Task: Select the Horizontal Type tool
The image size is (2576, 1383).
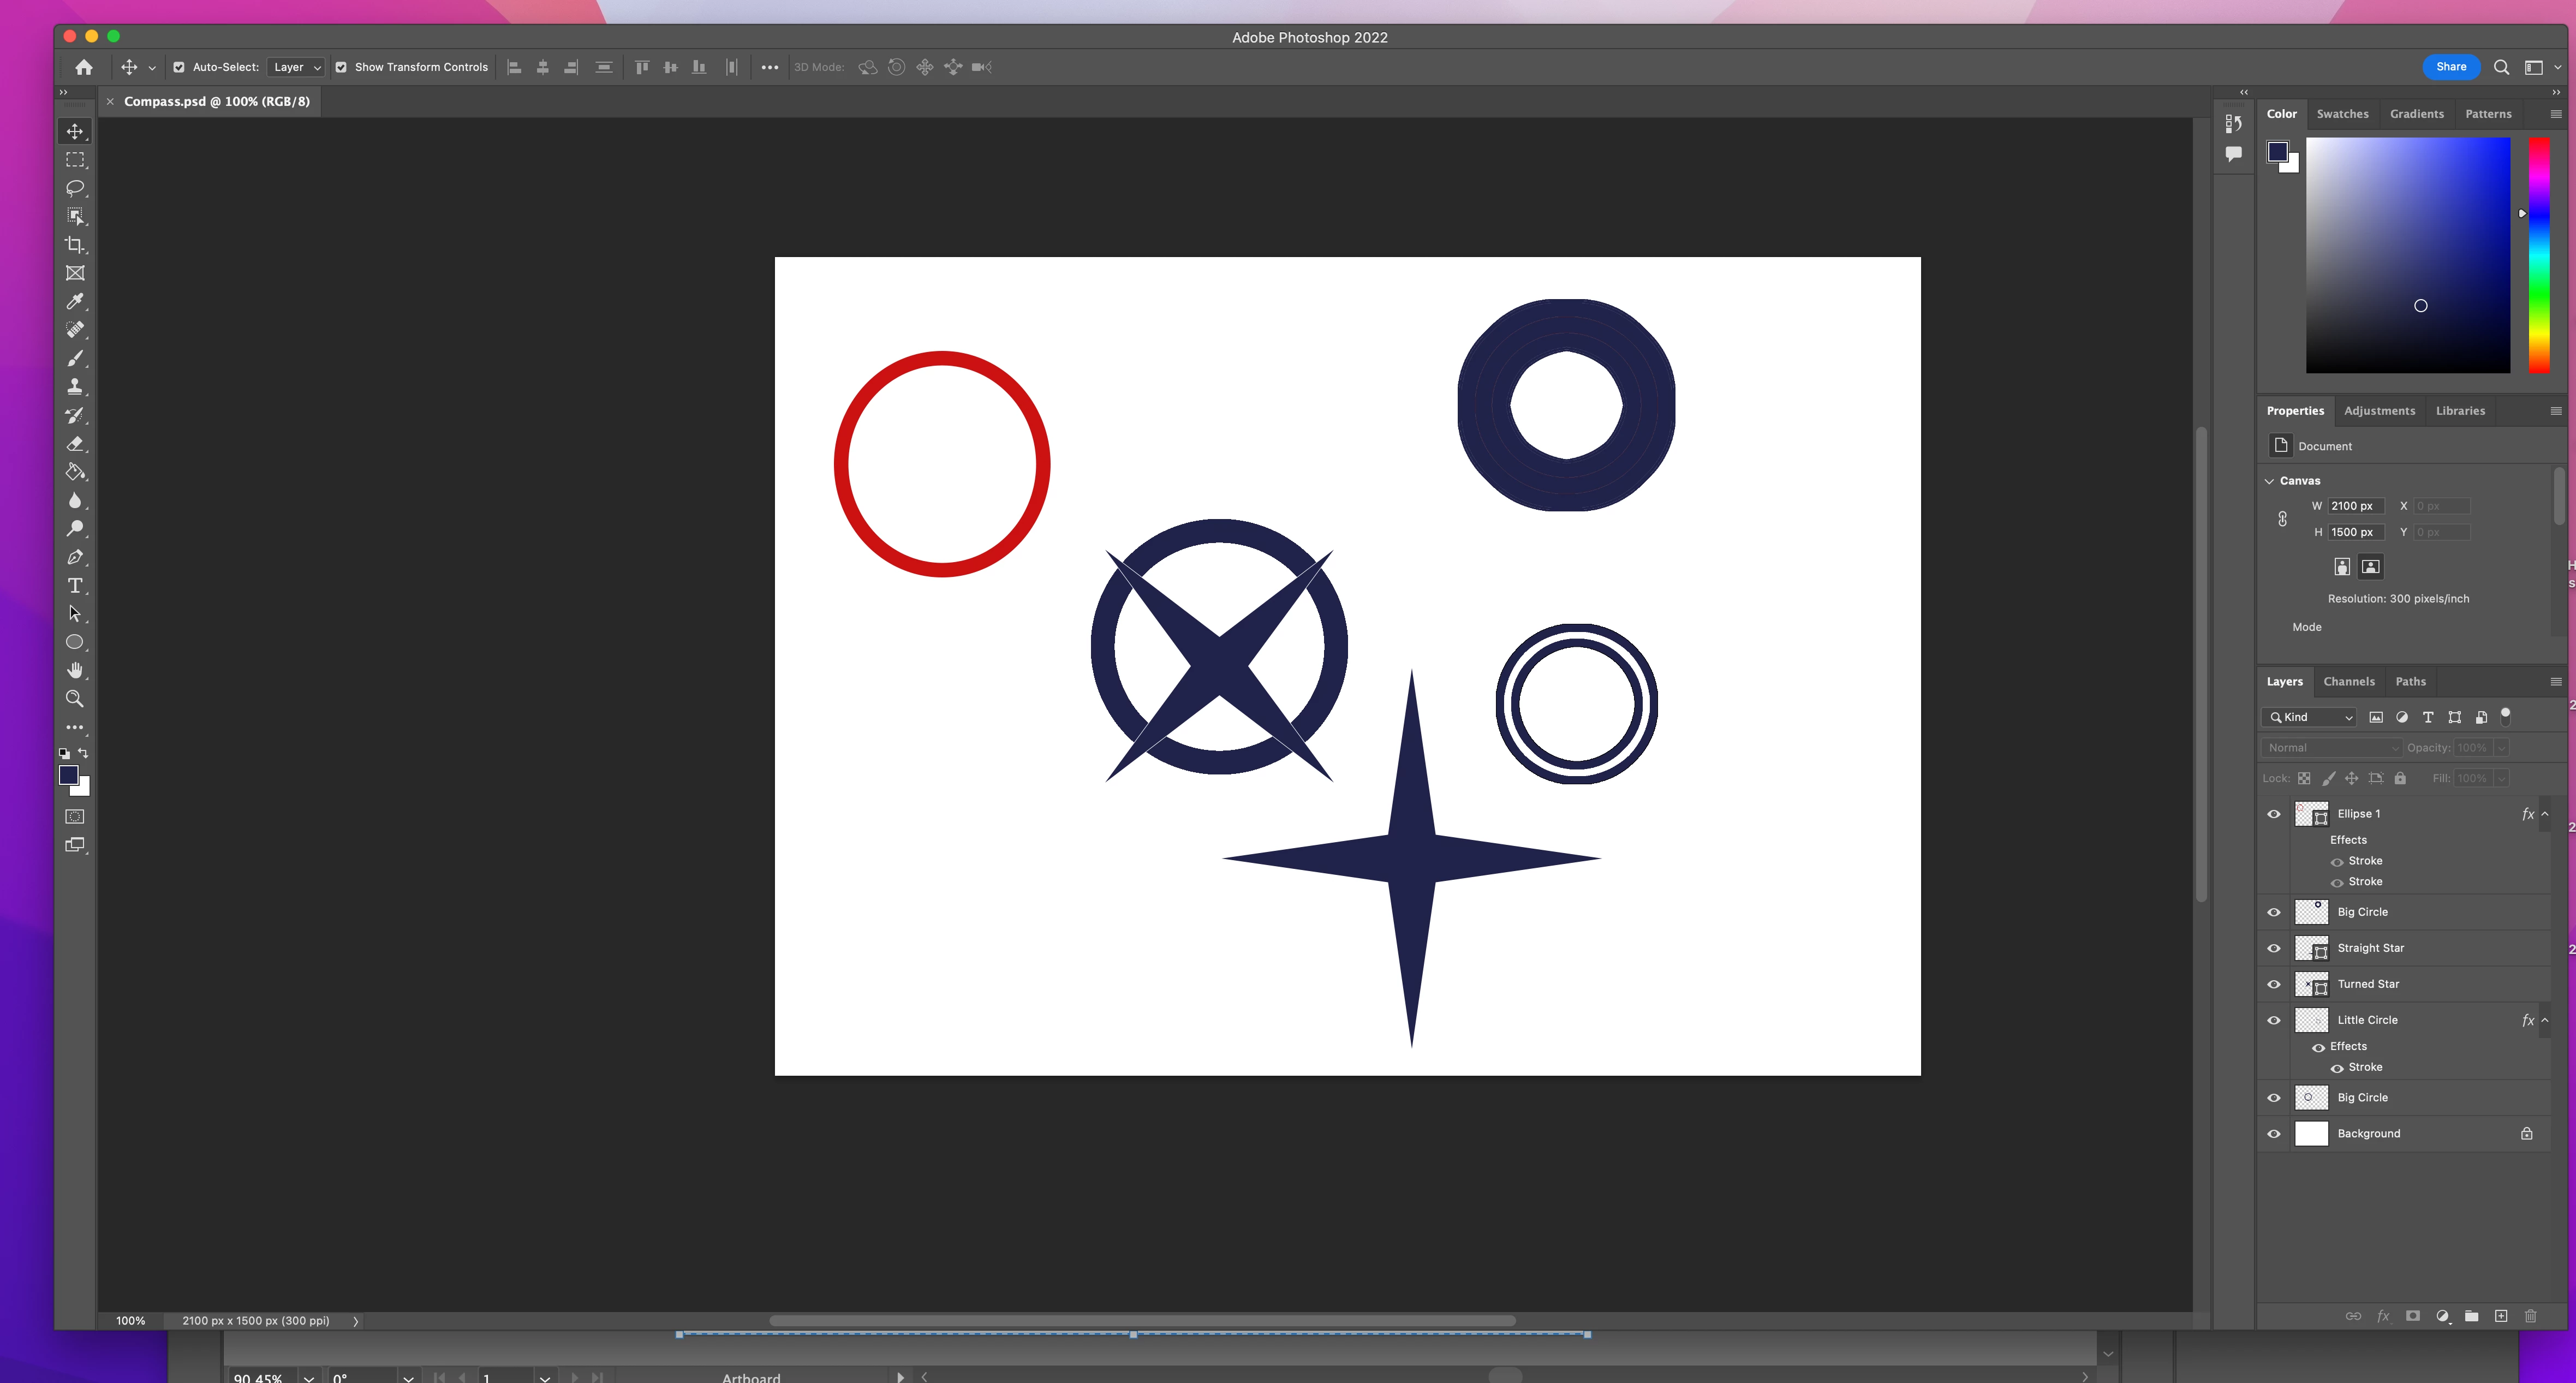Action: pyautogui.click(x=75, y=586)
